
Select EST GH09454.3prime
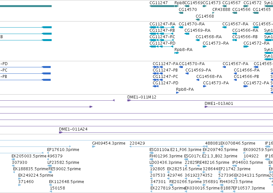coord(109,143)
